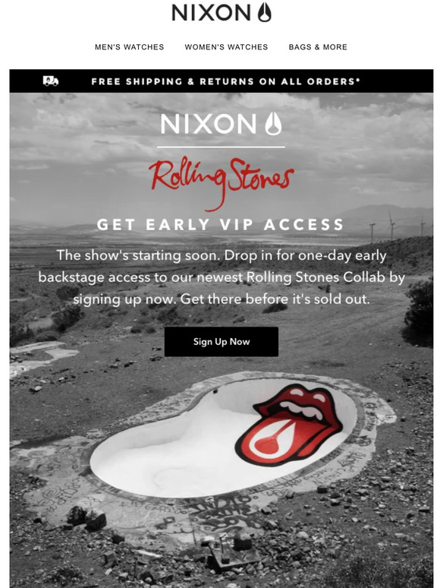Click the dark bush at right edge
The height and width of the screenshot is (588, 440).
pyautogui.click(x=419, y=313)
